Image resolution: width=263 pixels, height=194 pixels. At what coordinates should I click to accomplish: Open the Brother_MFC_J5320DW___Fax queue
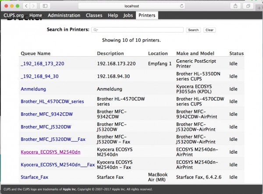coord(53,139)
